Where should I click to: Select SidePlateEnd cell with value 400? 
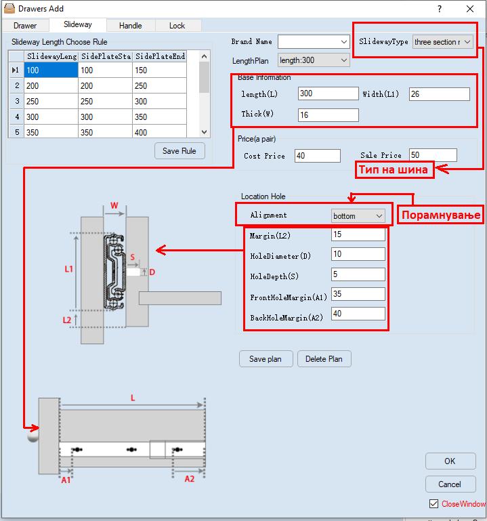(159, 132)
